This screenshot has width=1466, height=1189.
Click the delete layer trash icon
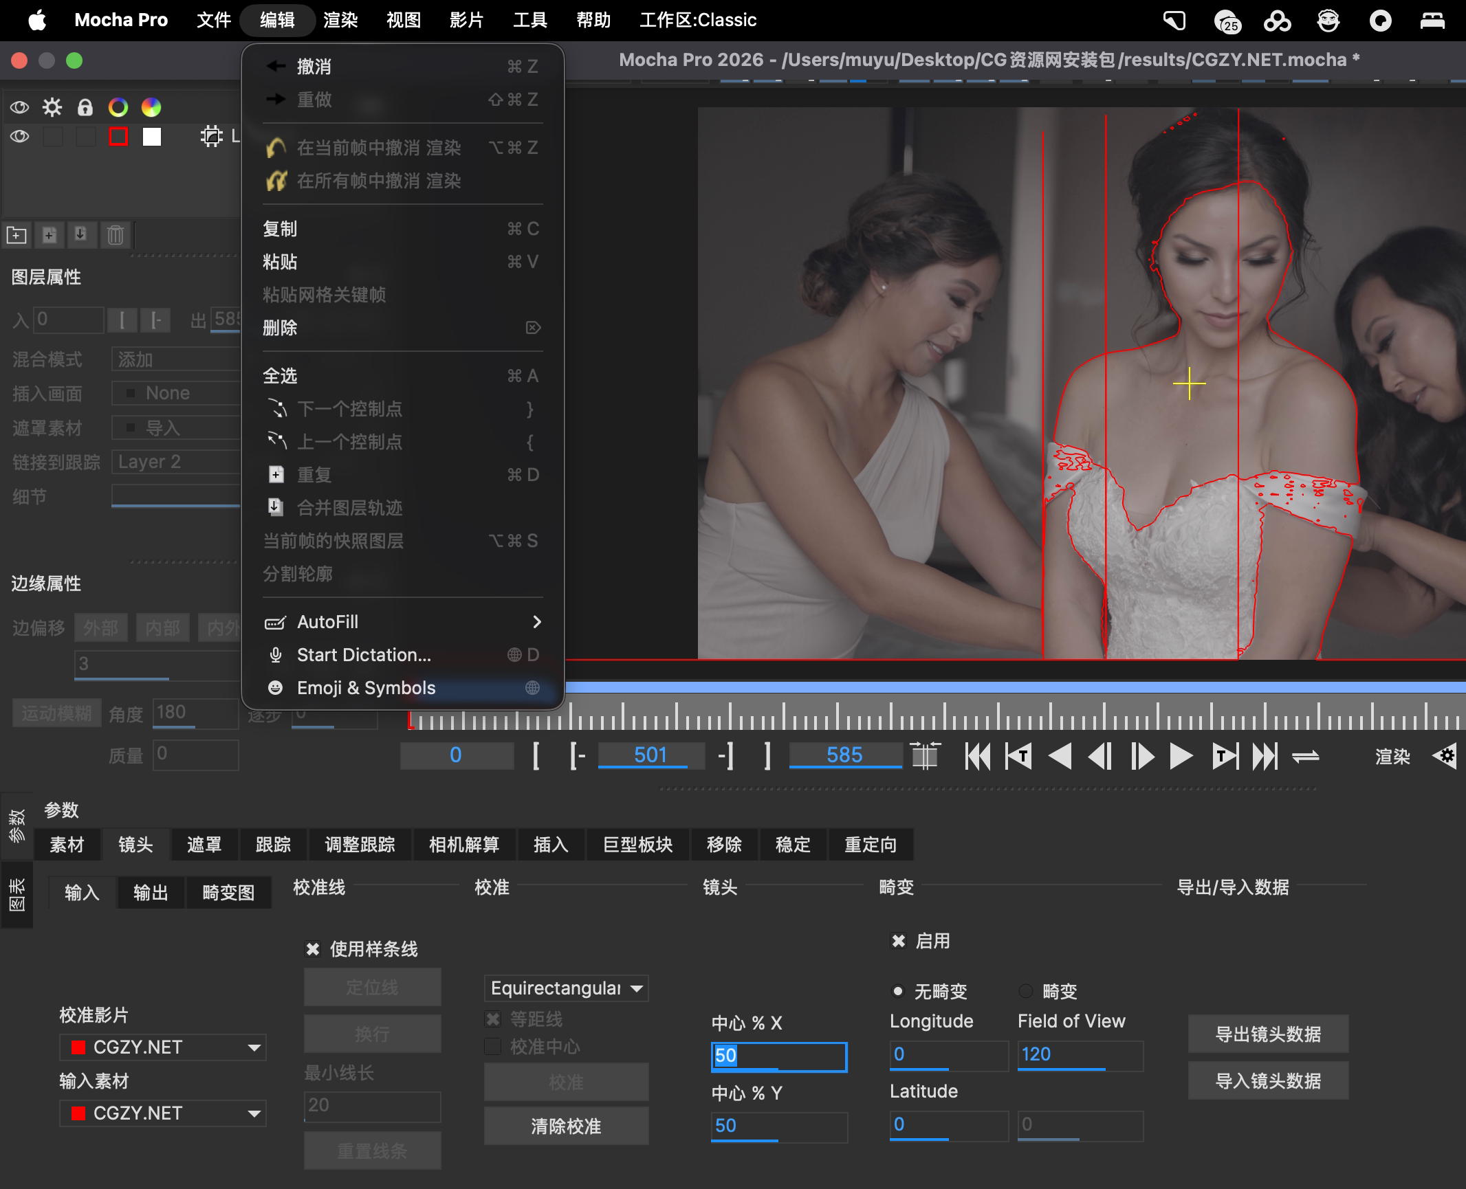[x=116, y=235]
